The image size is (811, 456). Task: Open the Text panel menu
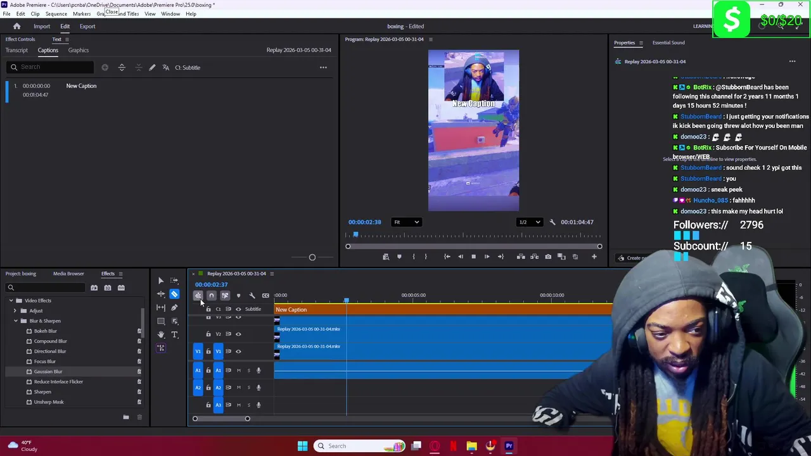[x=67, y=39]
